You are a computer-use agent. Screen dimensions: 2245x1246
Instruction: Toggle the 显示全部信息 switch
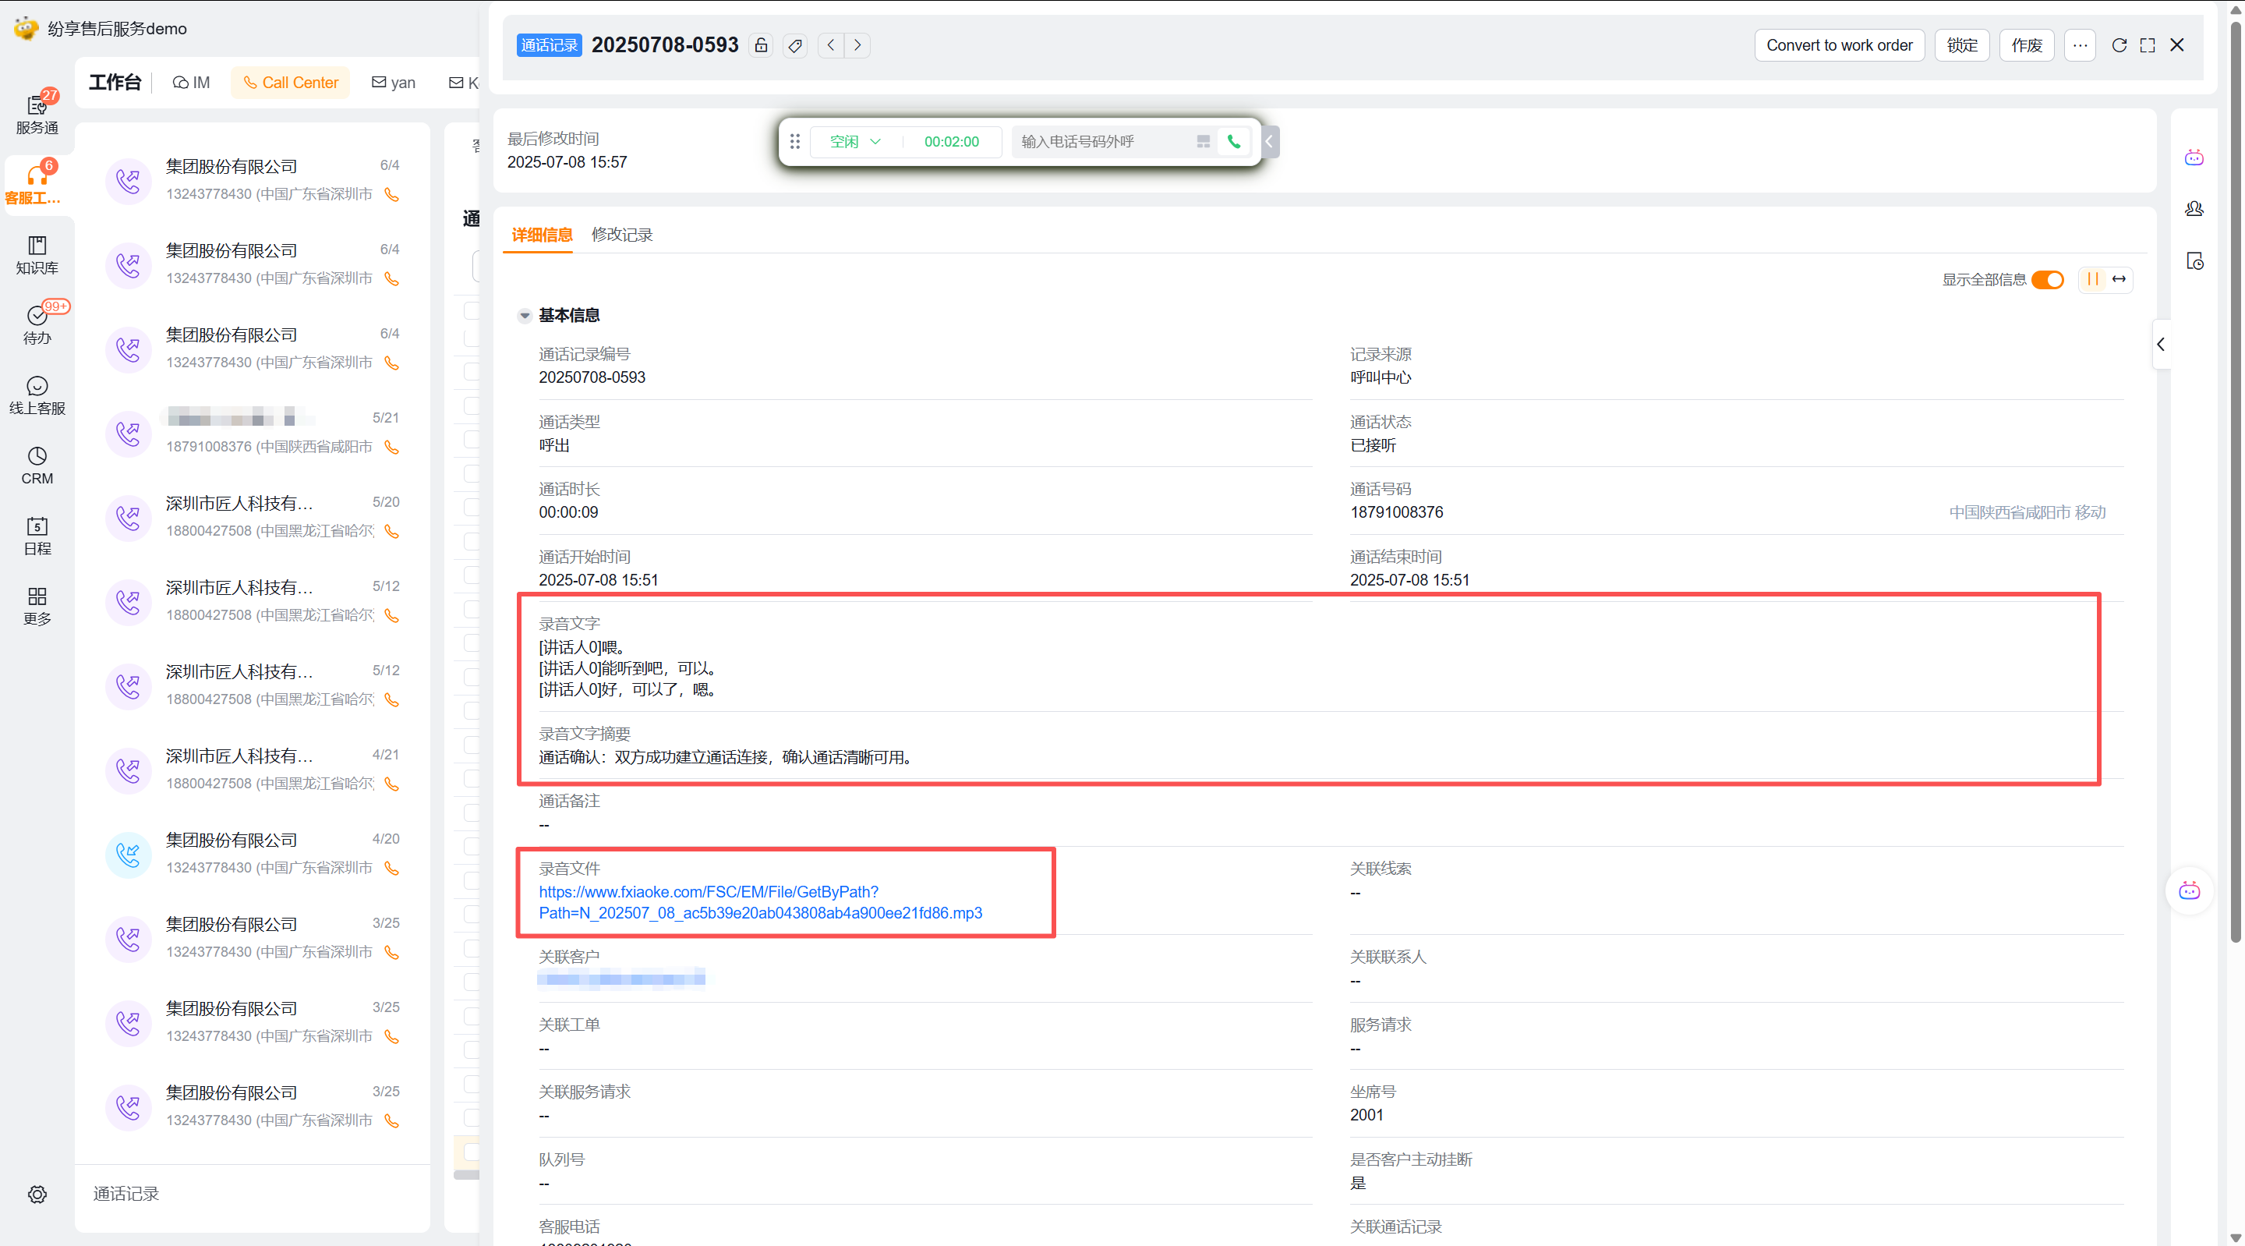point(2048,279)
